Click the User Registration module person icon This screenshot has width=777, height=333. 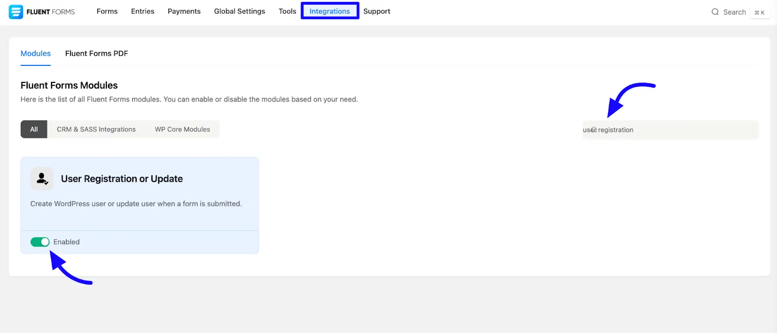(42, 179)
